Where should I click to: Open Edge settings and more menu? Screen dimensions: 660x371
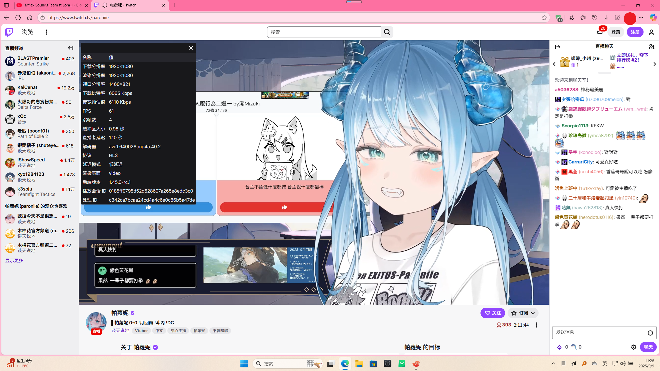pos(641,18)
